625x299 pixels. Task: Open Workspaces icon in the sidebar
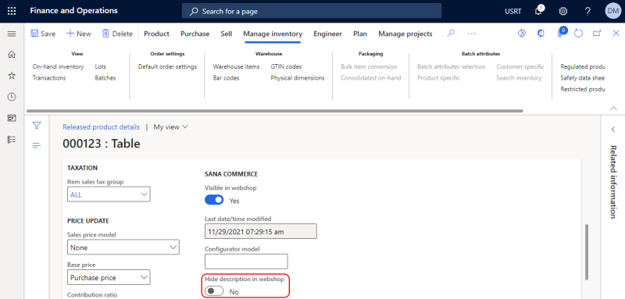(12, 118)
